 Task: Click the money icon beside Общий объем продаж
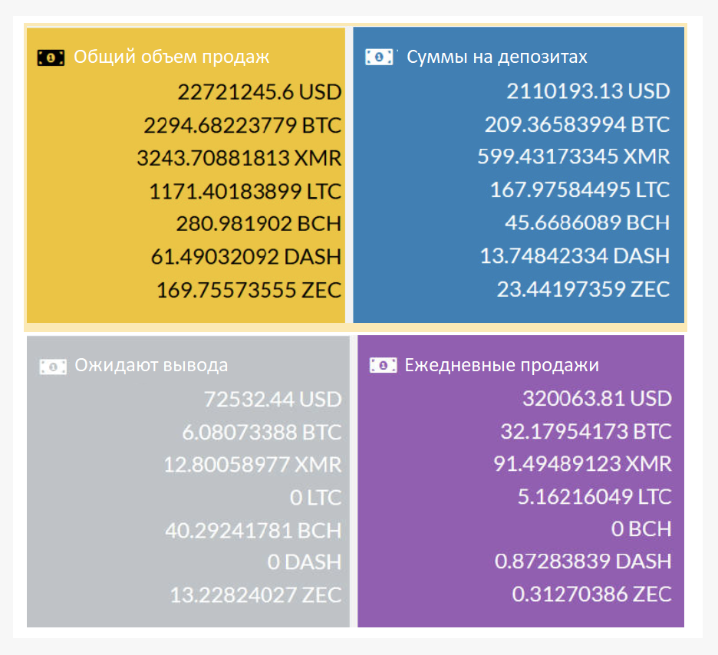pyautogui.click(x=51, y=58)
